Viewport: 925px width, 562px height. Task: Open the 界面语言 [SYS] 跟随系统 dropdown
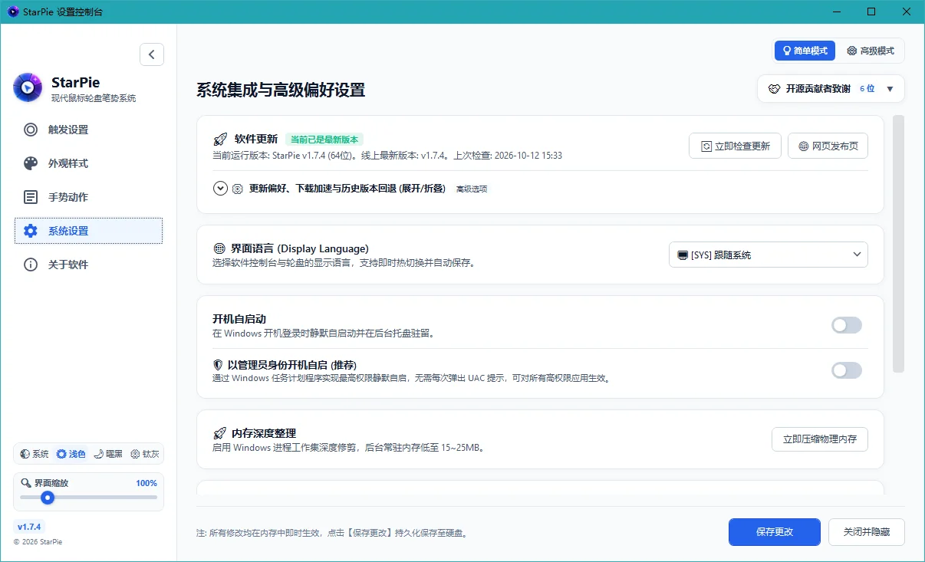[769, 255]
